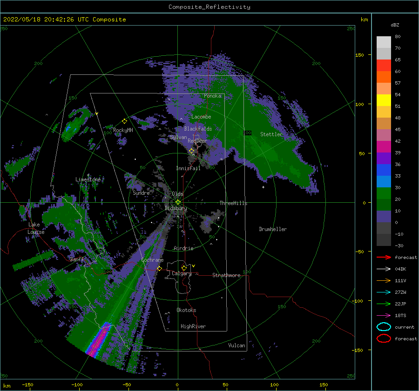The image size is (419, 391).
Task: Select the 36 dBZ purple color swatch
Action: coord(384,158)
